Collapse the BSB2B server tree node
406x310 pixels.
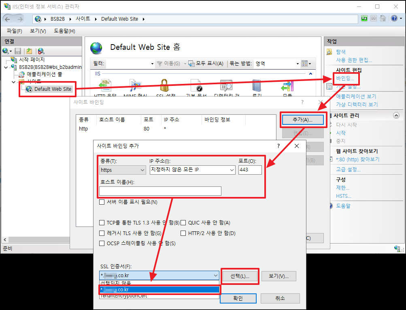6,67
